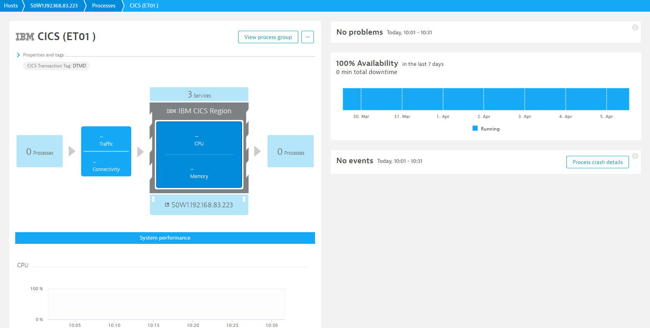Click external link icon beside S0W1.192.168.83.223 host

pyautogui.click(x=167, y=205)
